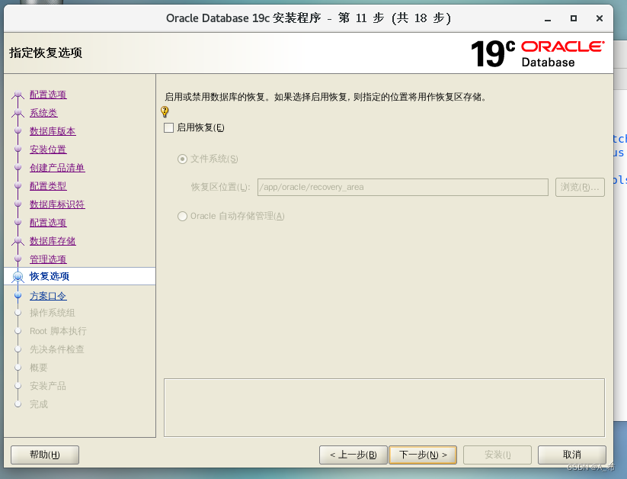The height and width of the screenshot is (479, 627).
Task: Open the 管理选项 step link
Action: [48, 259]
